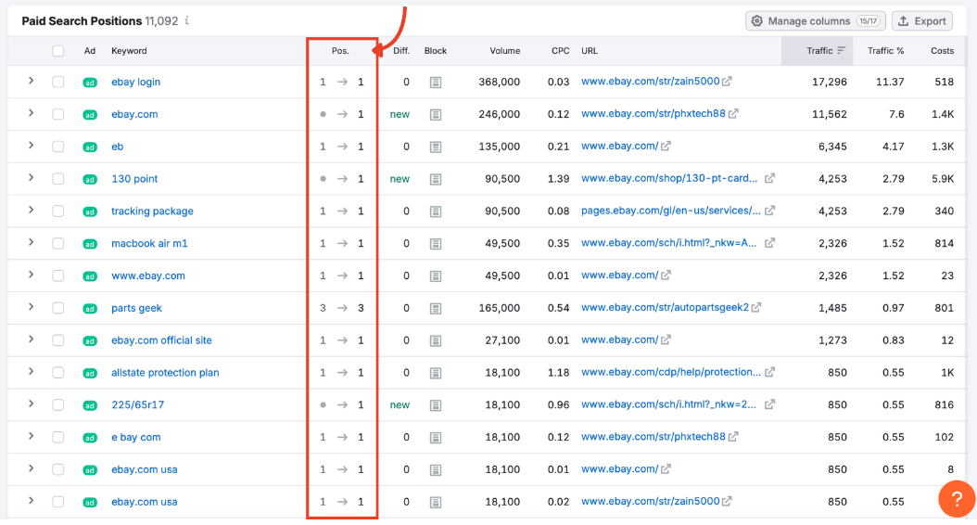The image size is (977, 525).
Task: Expand the 225/65r17 row chevron
Action: [31, 404]
